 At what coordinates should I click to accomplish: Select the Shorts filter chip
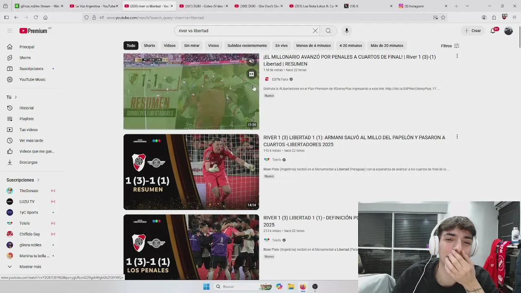tap(149, 46)
